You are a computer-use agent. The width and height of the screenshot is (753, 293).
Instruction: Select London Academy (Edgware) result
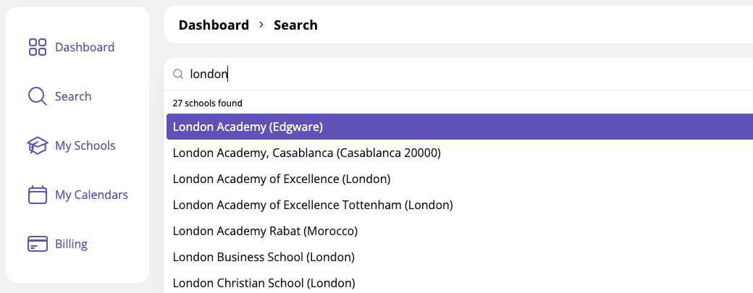(248, 127)
